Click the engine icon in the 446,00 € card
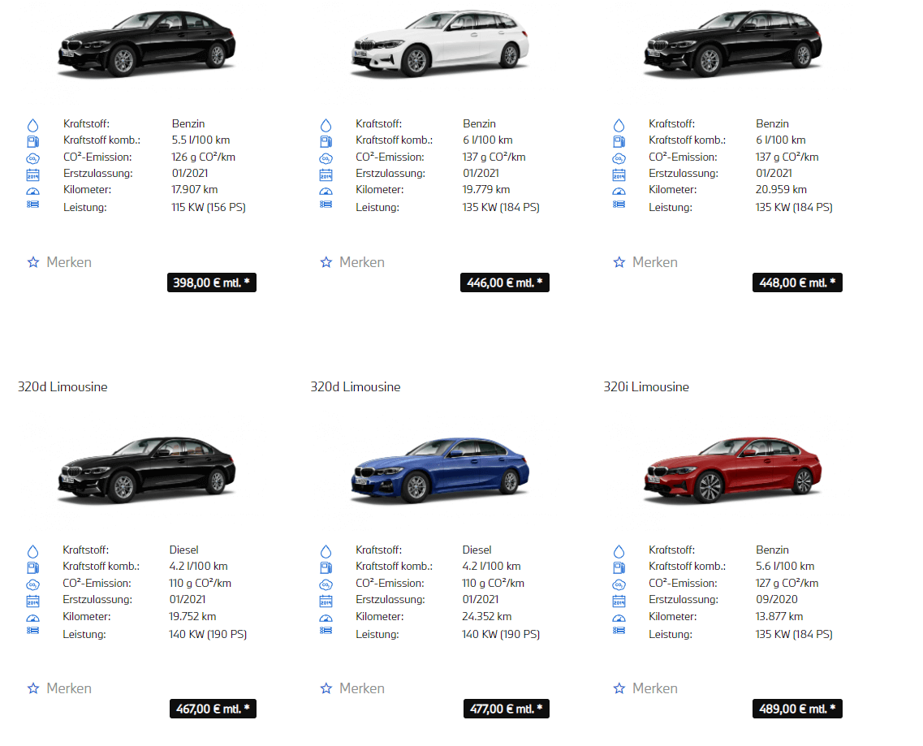 click(326, 205)
